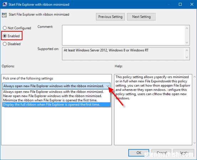This screenshot has height=160, width=197.
Task: Click the Comment box scroll down arrow
Action: pos(187,43)
